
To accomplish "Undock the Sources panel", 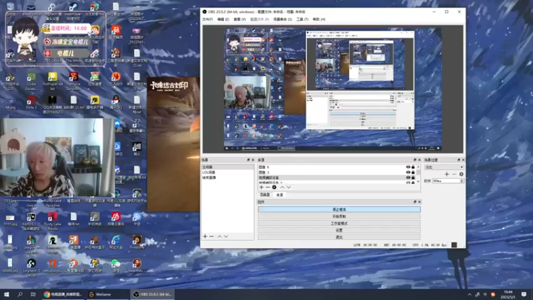I will pyautogui.click(x=414, y=160).
